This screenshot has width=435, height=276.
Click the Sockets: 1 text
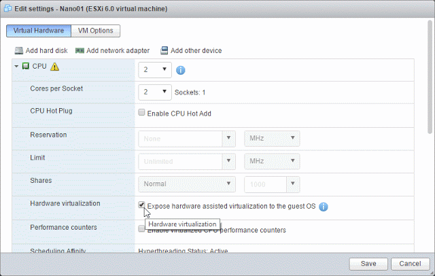coord(190,92)
